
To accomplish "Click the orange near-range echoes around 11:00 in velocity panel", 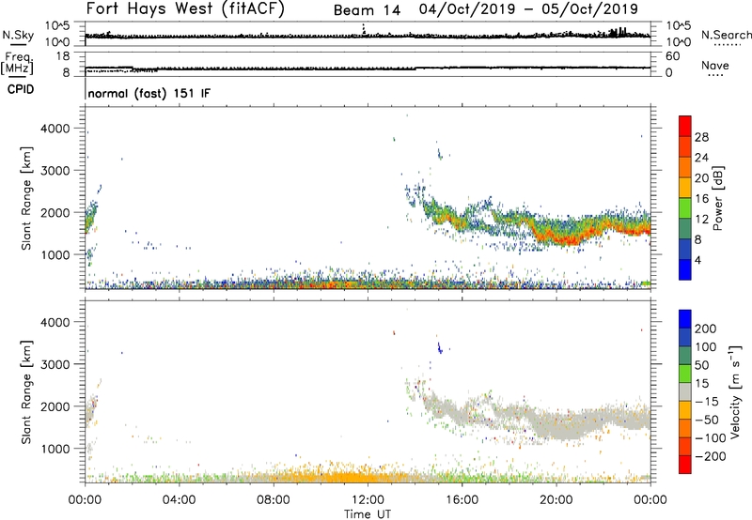I will click(350, 477).
